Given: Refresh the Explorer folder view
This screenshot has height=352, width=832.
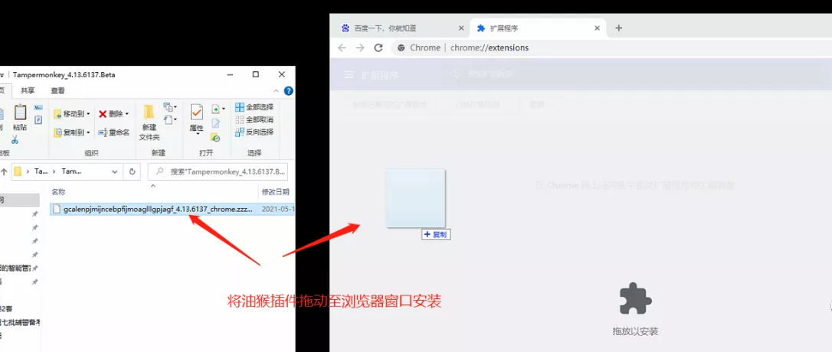Looking at the screenshot, I should tap(132, 171).
